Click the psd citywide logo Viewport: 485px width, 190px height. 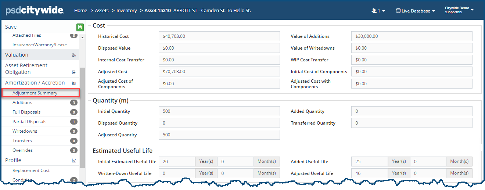tap(35, 11)
